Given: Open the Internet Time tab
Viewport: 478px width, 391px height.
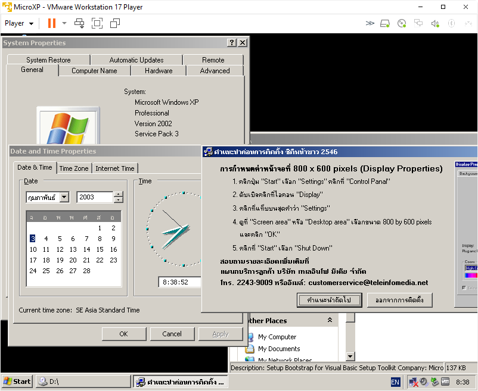Looking at the screenshot, I should 115,168.
